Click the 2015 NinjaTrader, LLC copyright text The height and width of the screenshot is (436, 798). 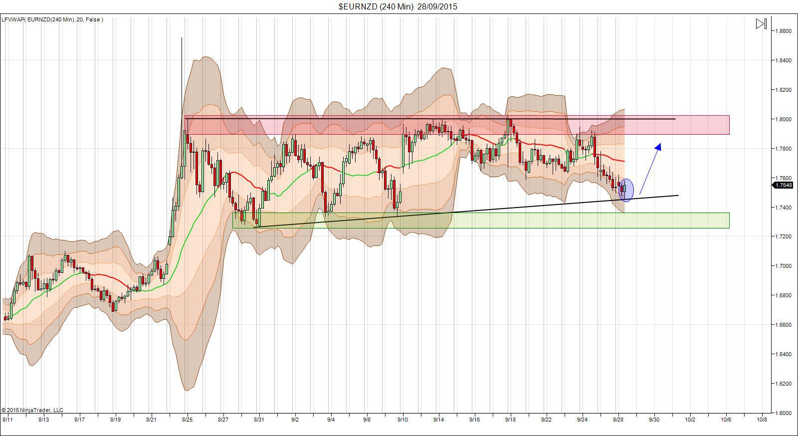tap(32, 410)
